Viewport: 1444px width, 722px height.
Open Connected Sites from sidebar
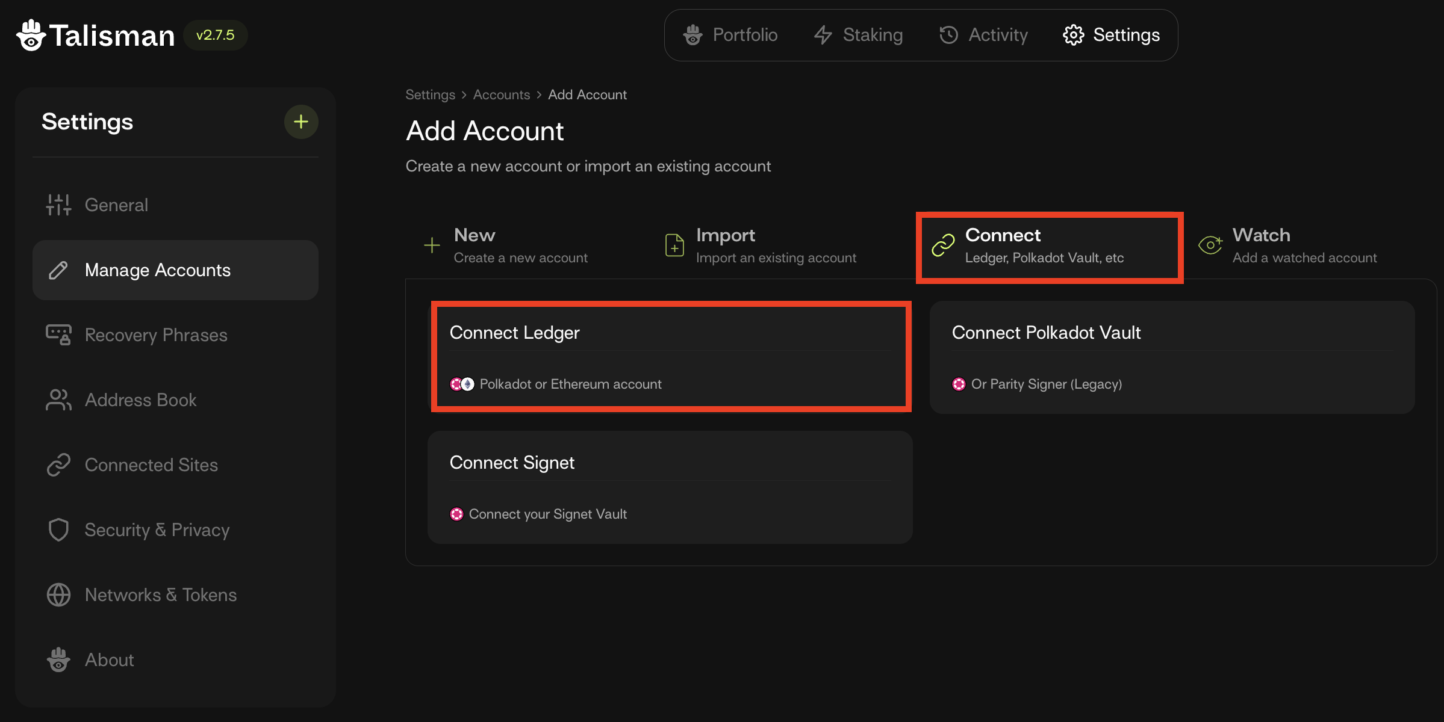click(x=151, y=465)
